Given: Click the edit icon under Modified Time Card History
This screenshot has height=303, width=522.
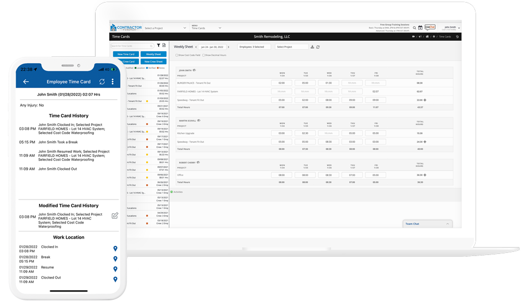Looking at the screenshot, I should coord(115,215).
